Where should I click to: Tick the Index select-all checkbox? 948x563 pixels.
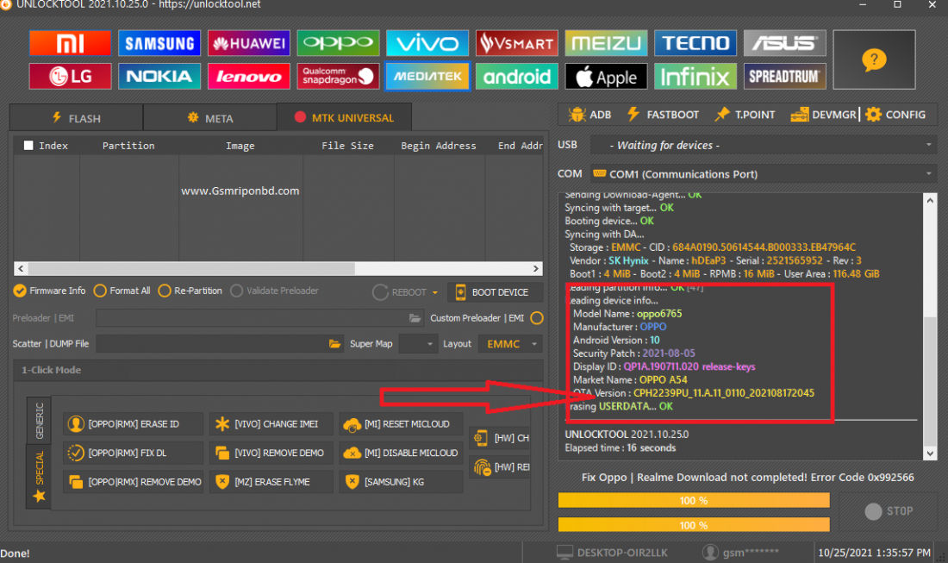[28, 145]
